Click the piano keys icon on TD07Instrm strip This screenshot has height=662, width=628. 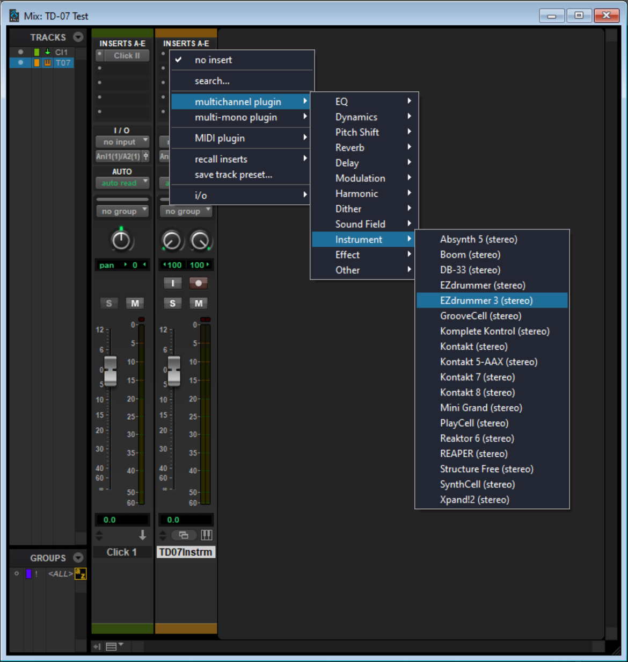206,535
